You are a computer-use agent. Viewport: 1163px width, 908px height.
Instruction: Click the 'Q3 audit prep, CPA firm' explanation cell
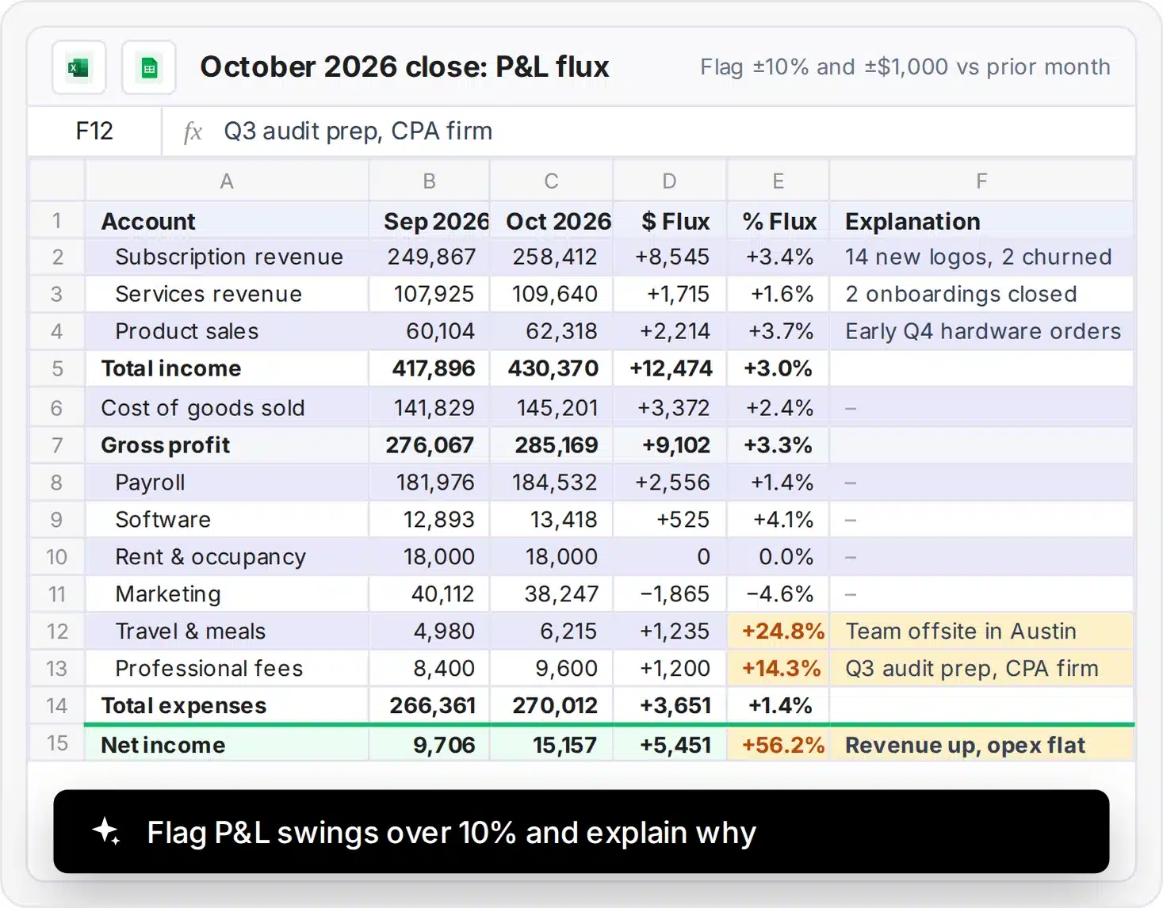pyautogui.click(x=982, y=669)
